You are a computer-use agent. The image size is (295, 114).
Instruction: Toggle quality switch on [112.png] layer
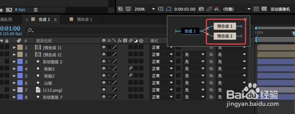click(x=114, y=90)
